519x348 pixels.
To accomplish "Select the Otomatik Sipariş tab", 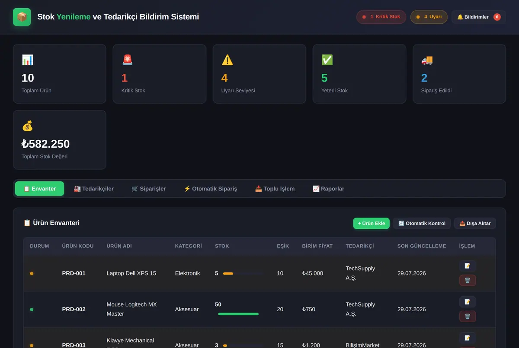I will pyautogui.click(x=211, y=189).
